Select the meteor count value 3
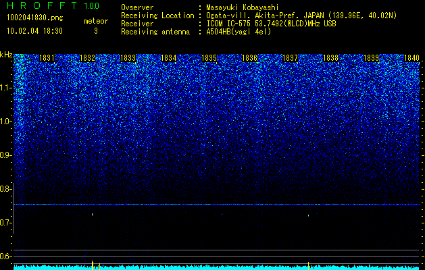This screenshot has height=270, width=425. pyautogui.click(x=96, y=31)
